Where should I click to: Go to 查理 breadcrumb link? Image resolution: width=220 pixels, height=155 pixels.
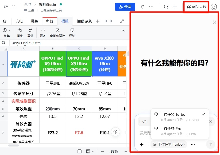(28, 5)
